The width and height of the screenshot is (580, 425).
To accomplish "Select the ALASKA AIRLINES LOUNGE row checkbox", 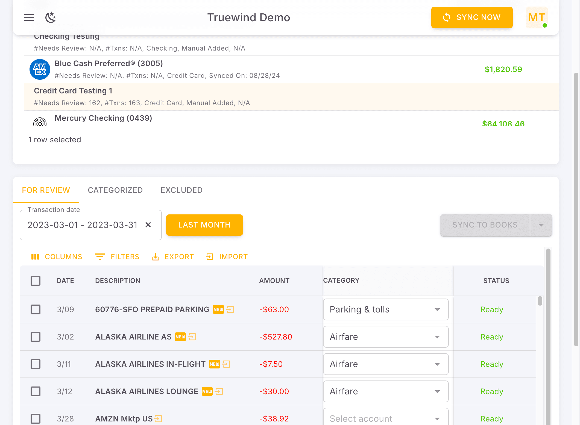I will (x=36, y=391).
